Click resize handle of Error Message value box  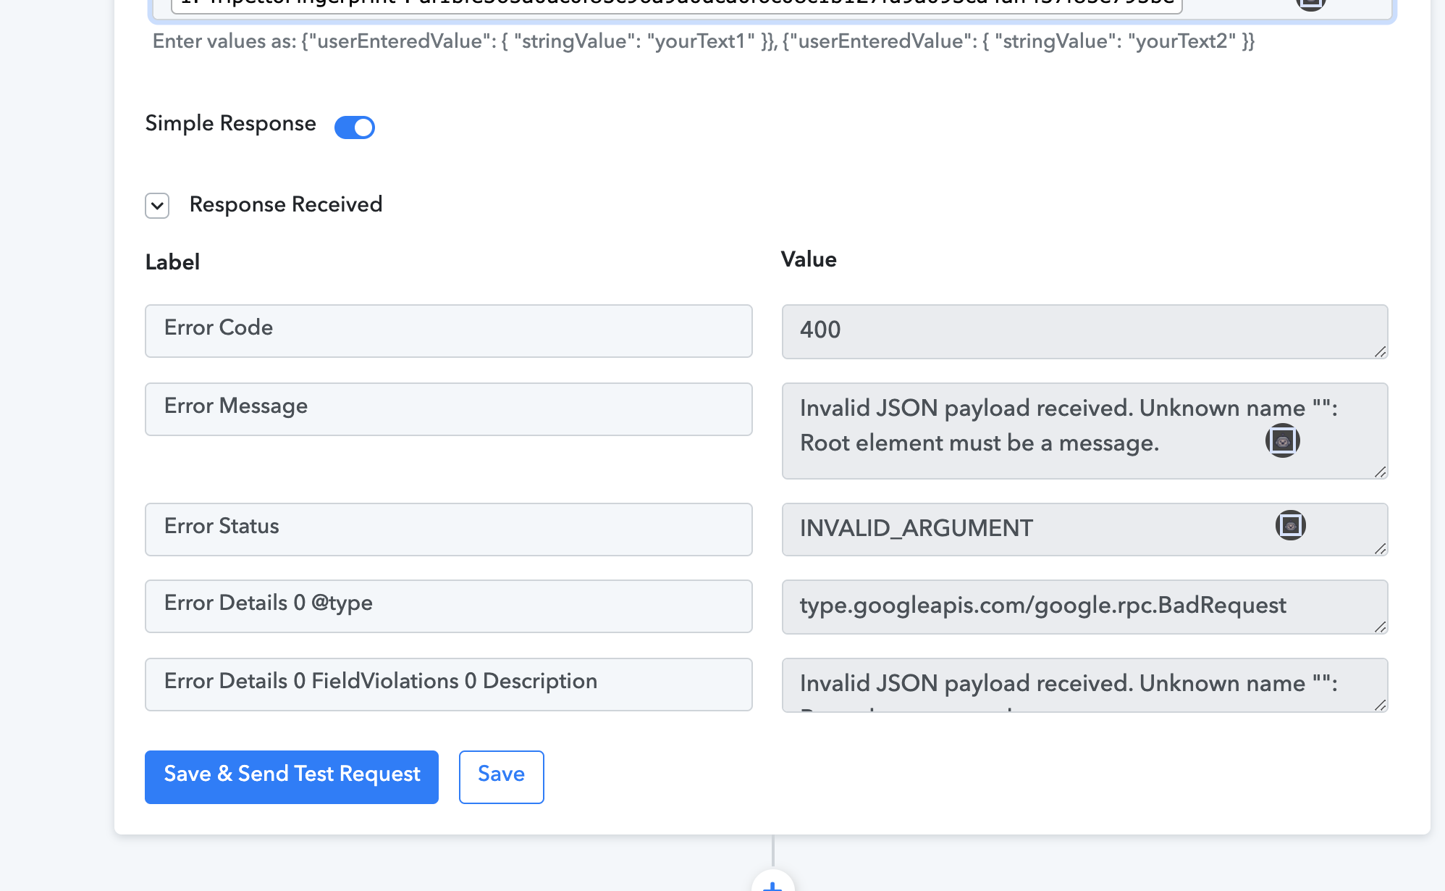[1380, 472]
